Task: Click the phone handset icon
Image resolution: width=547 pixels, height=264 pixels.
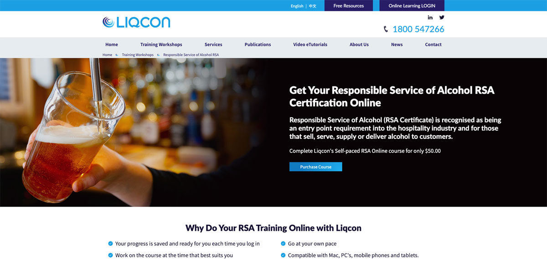Action: (x=386, y=29)
